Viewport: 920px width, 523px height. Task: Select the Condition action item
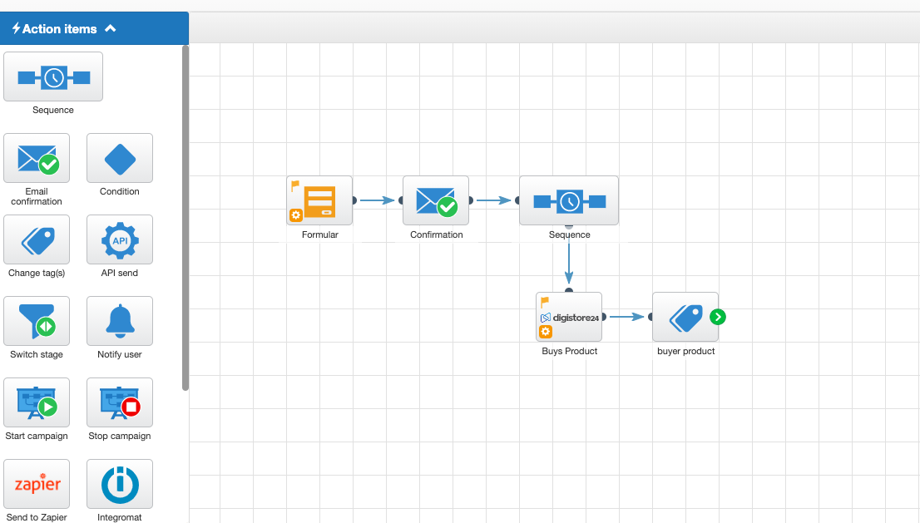point(120,158)
